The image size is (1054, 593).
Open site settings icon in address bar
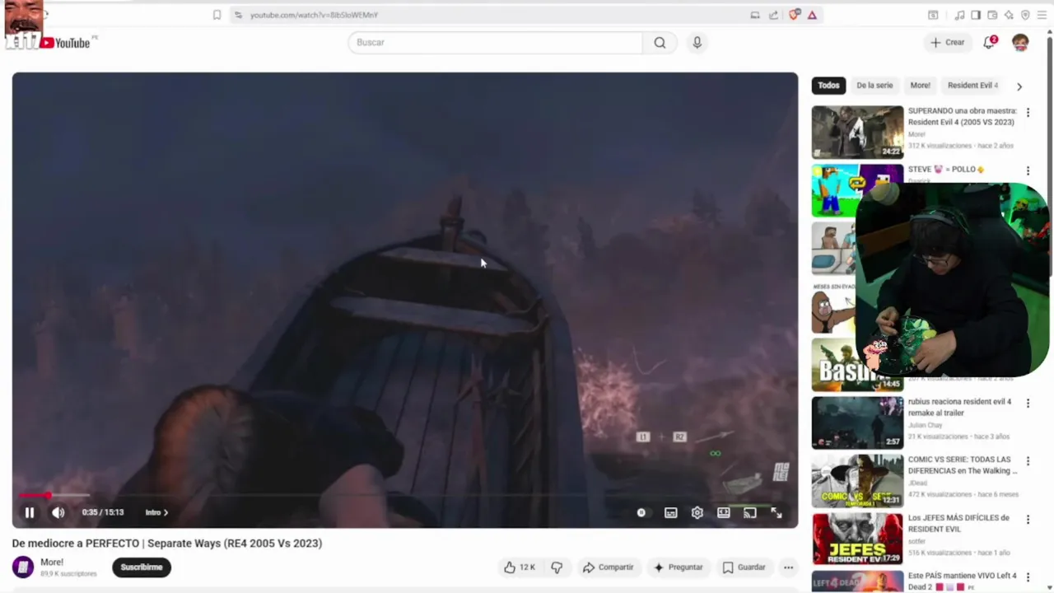pos(238,15)
